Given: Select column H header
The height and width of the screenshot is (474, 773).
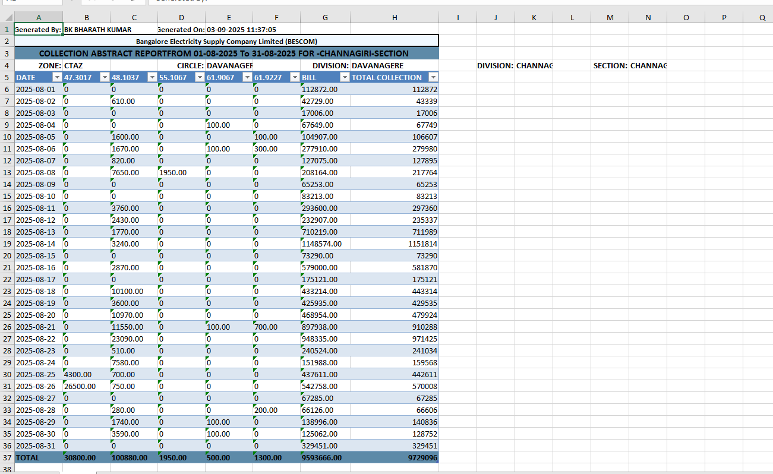Looking at the screenshot, I should click(x=395, y=18).
